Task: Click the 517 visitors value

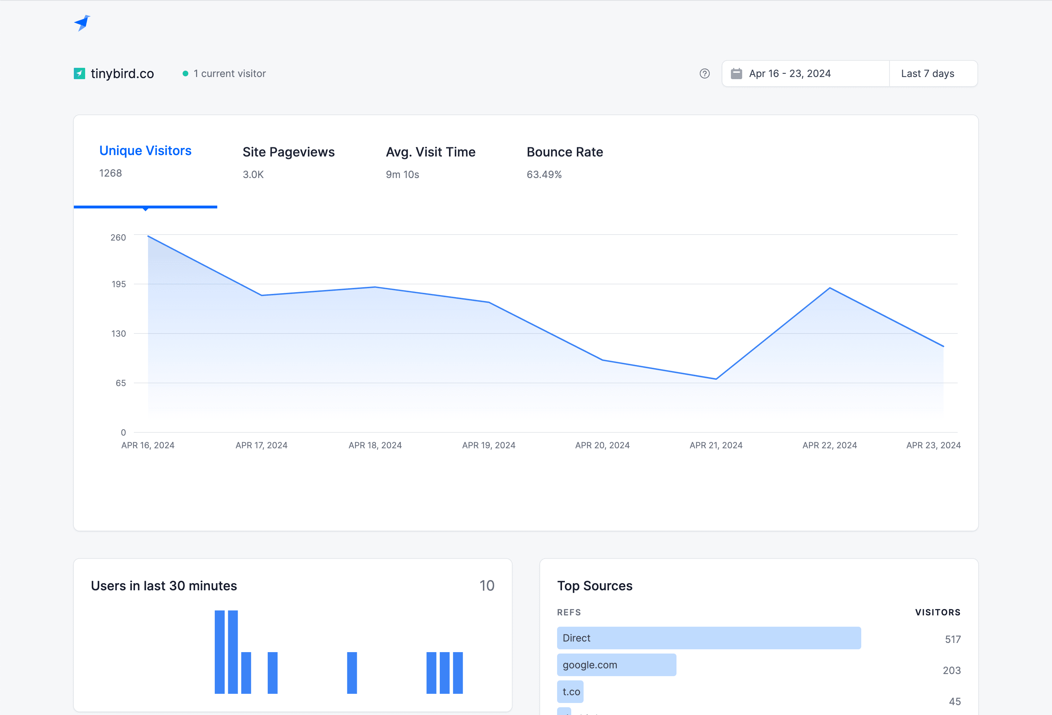Action: point(952,639)
